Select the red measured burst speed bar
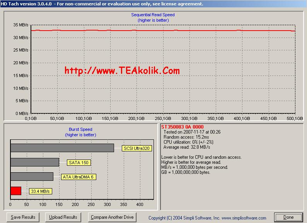 [16, 191]
